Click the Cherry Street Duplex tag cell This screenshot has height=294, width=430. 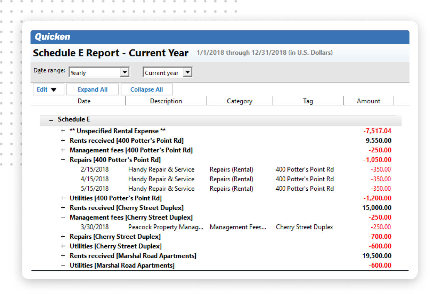click(304, 227)
